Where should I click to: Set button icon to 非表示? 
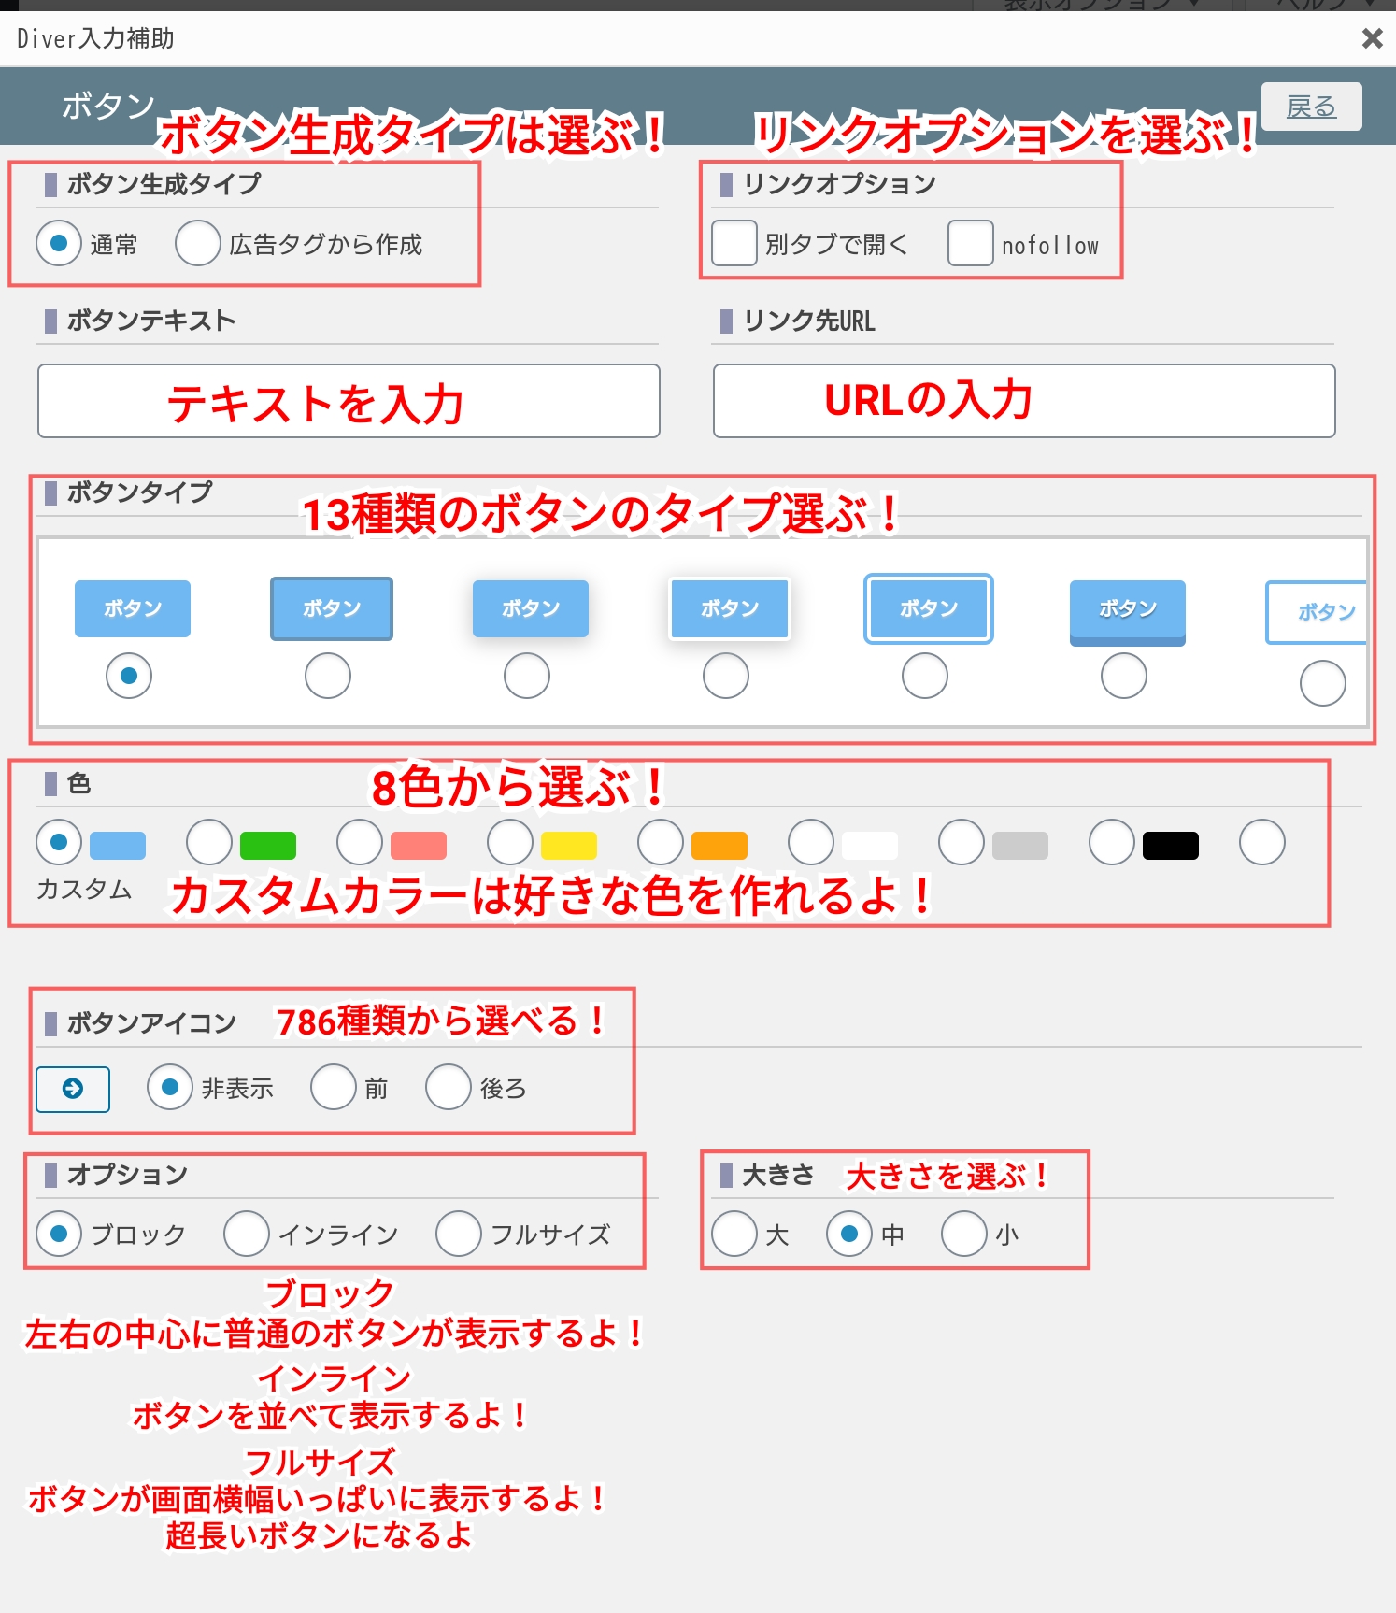tap(170, 1087)
